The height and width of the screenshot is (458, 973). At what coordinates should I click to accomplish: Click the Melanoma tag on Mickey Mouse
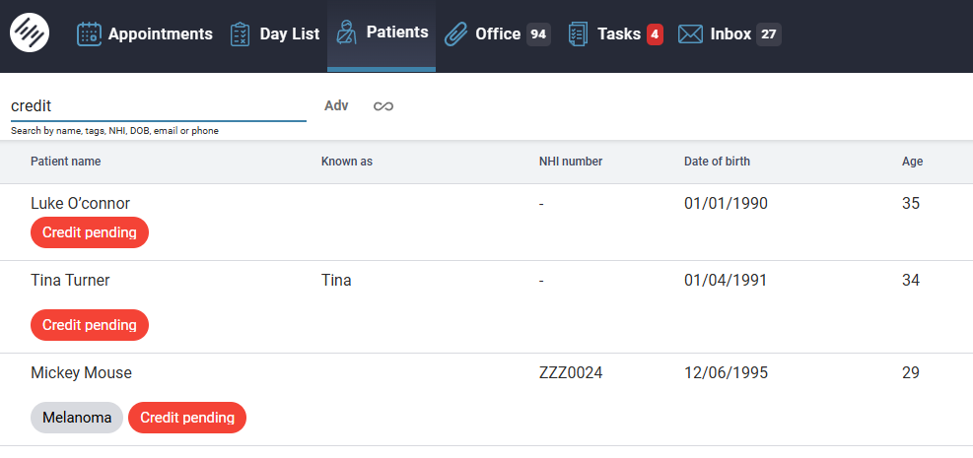pos(77,418)
